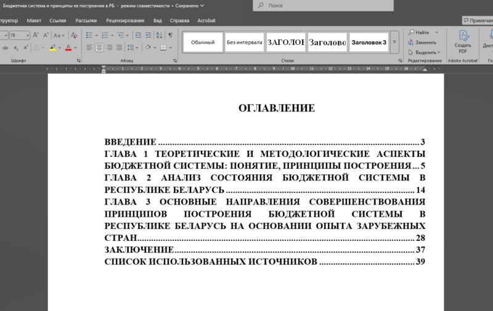The height and width of the screenshot is (311, 493).
Task: Open font color dropdown arrow
Action: tap(75, 48)
